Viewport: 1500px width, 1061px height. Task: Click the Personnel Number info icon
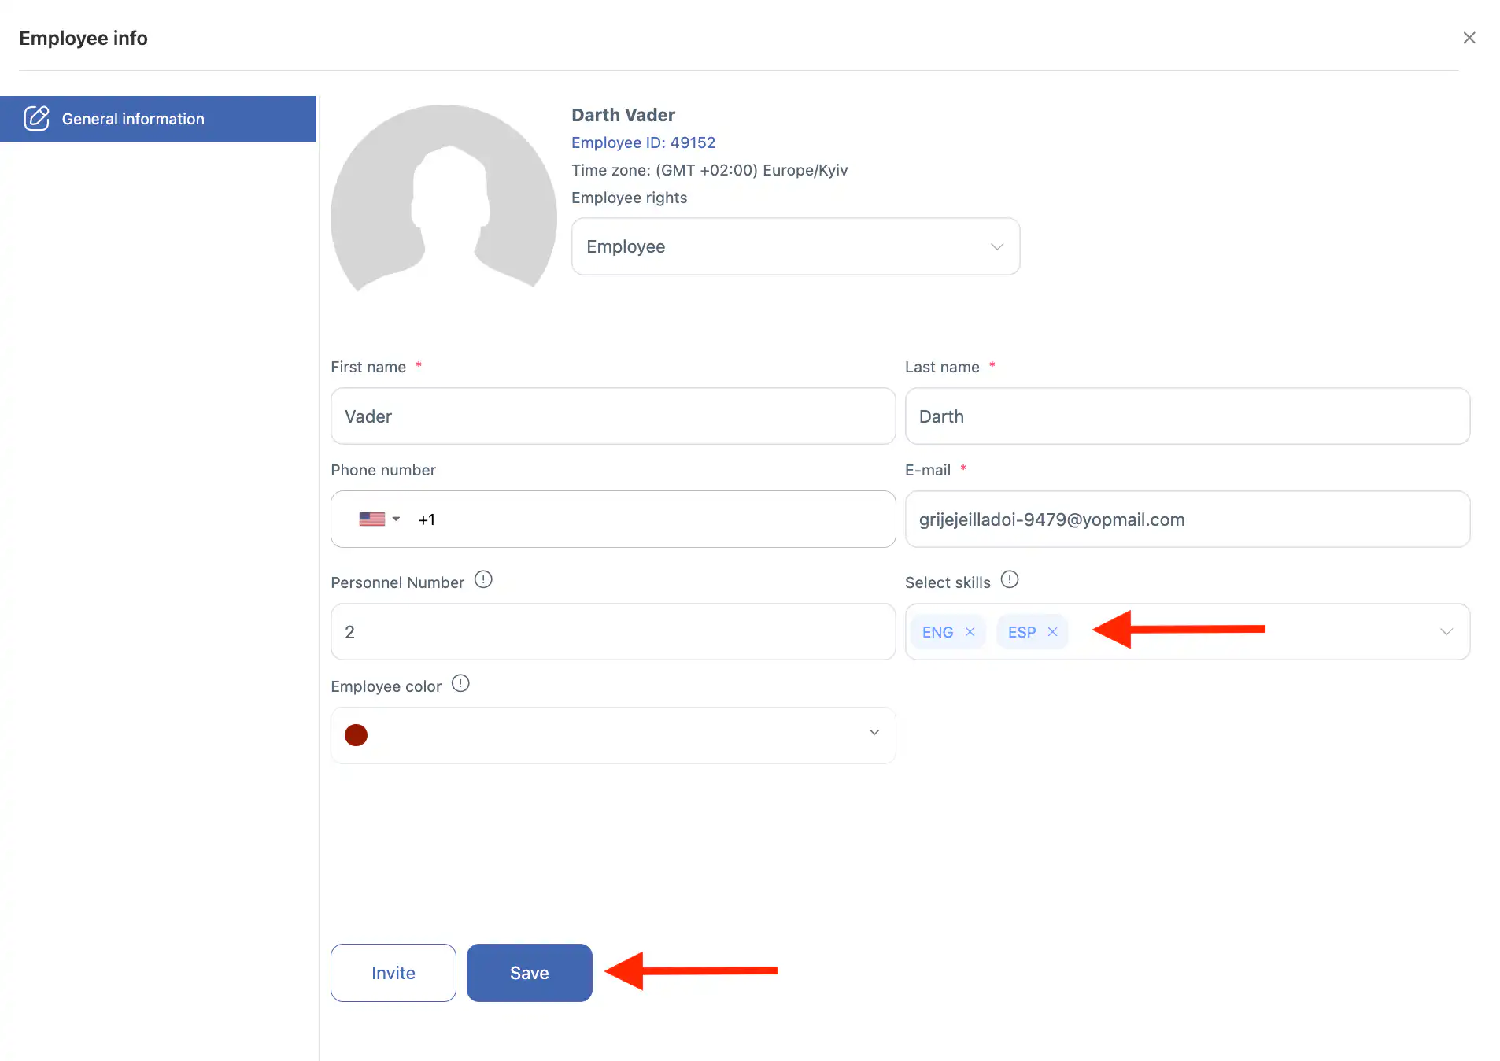click(x=483, y=580)
